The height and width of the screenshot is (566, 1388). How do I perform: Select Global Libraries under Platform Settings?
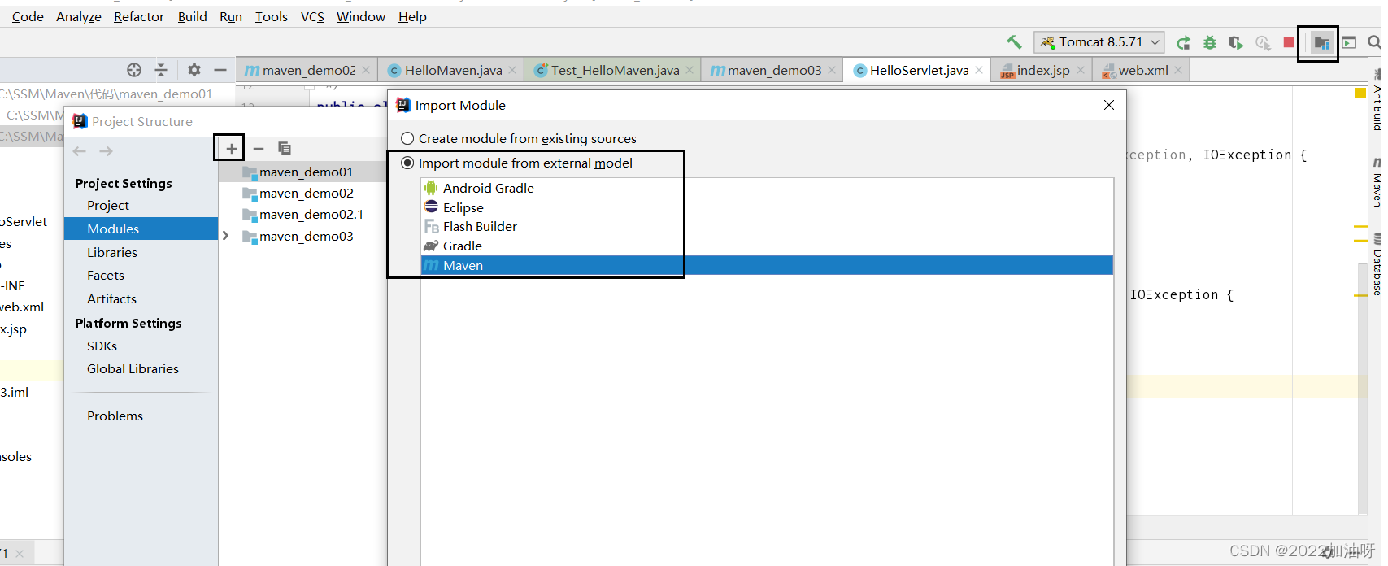click(133, 368)
